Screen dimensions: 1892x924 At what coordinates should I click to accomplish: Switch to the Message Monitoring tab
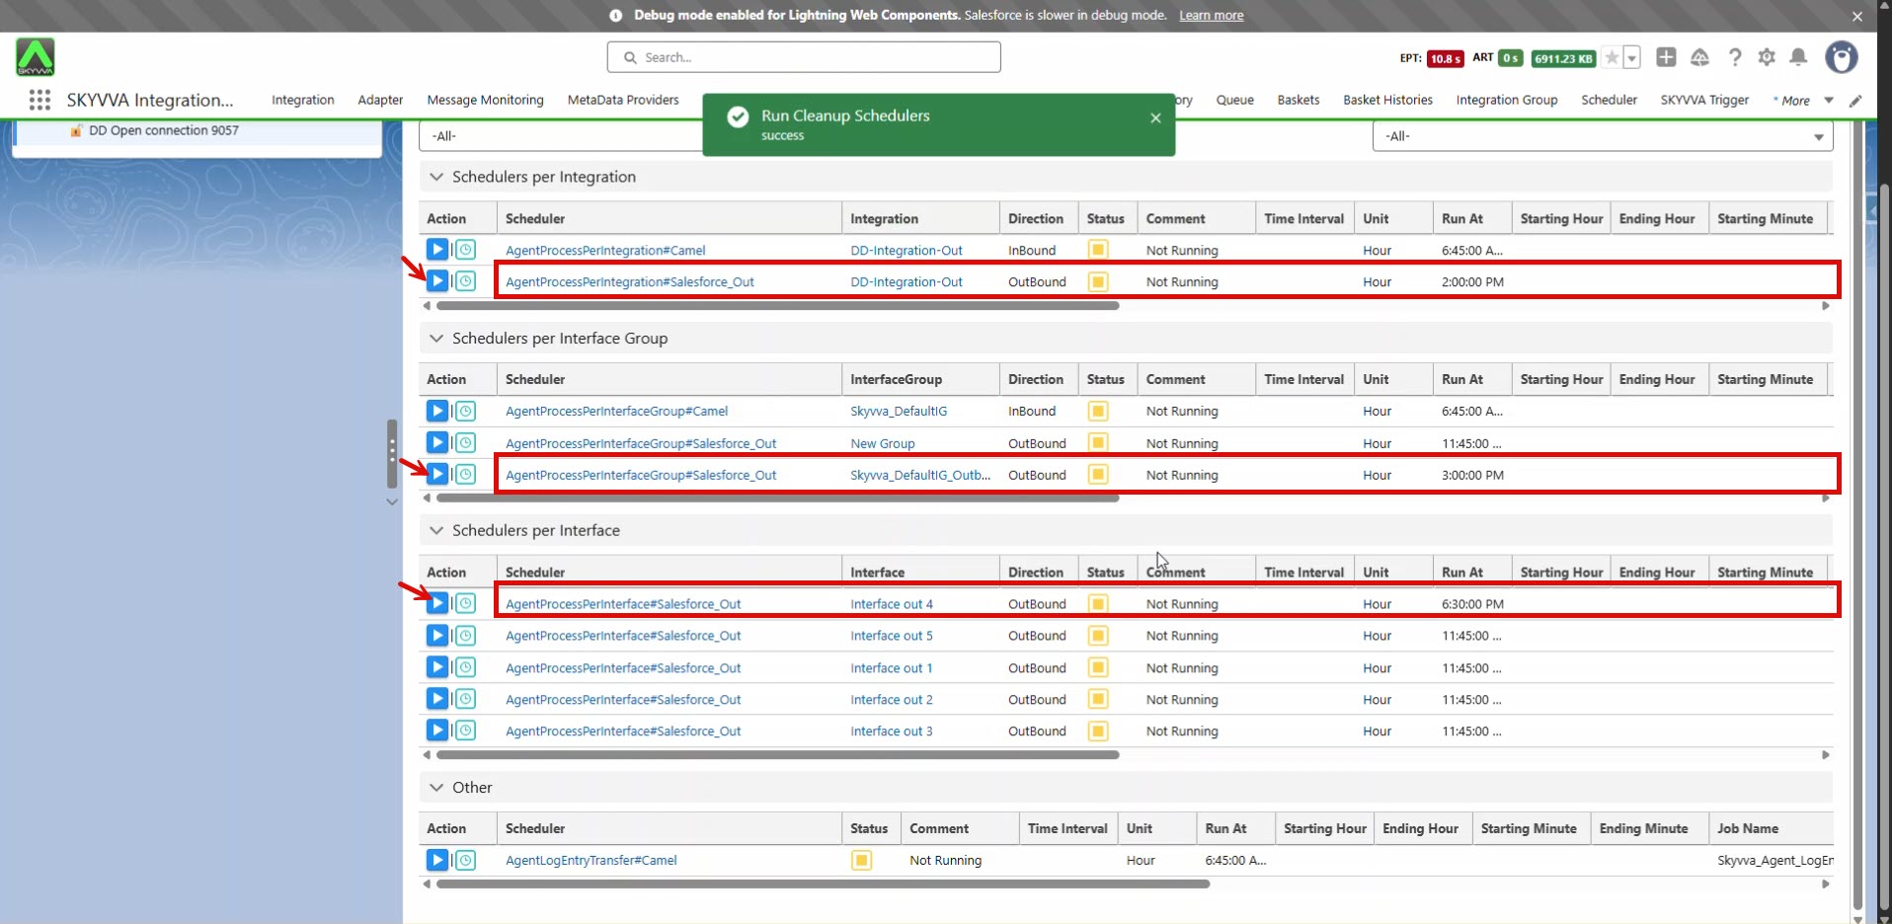click(x=485, y=100)
